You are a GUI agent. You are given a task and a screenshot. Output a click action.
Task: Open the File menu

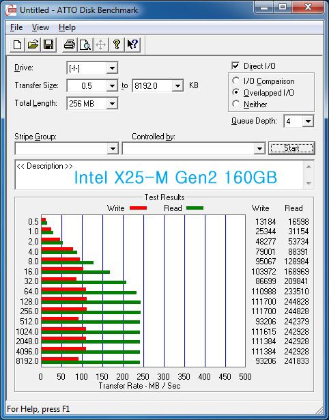point(16,27)
